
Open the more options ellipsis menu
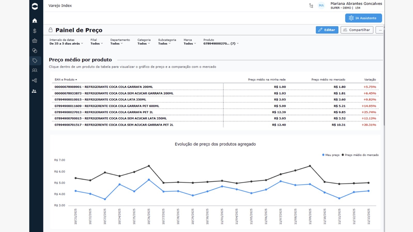point(380,30)
